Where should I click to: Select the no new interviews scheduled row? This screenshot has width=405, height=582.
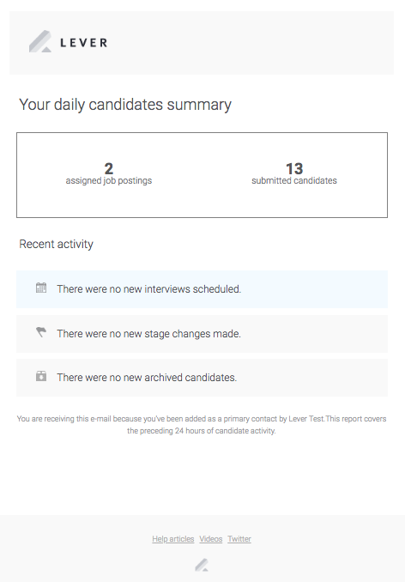tap(202, 289)
